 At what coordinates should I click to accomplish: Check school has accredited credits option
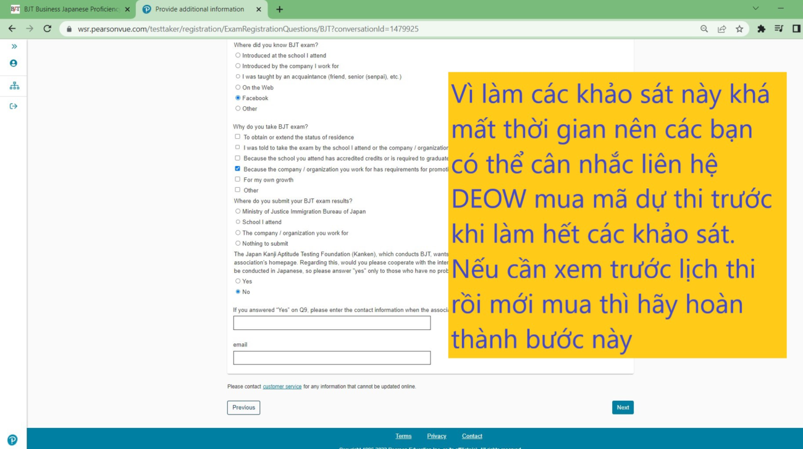coord(238,158)
